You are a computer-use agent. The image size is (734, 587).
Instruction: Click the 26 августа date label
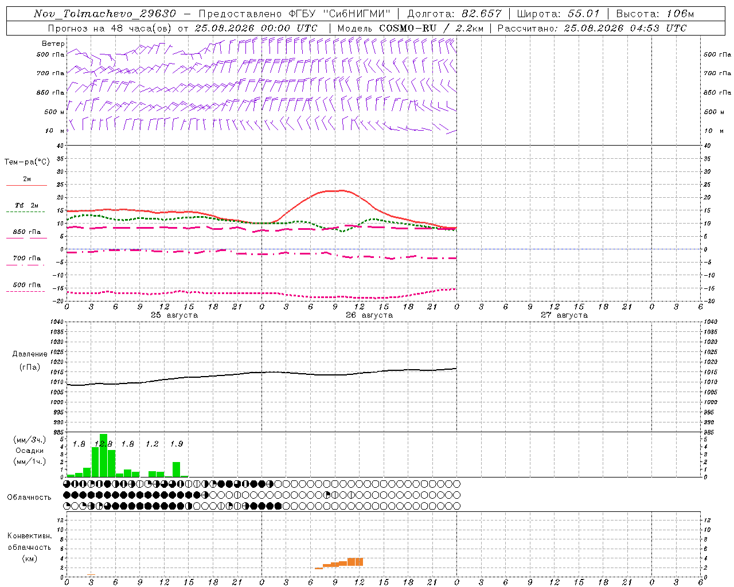pos(369,315)
